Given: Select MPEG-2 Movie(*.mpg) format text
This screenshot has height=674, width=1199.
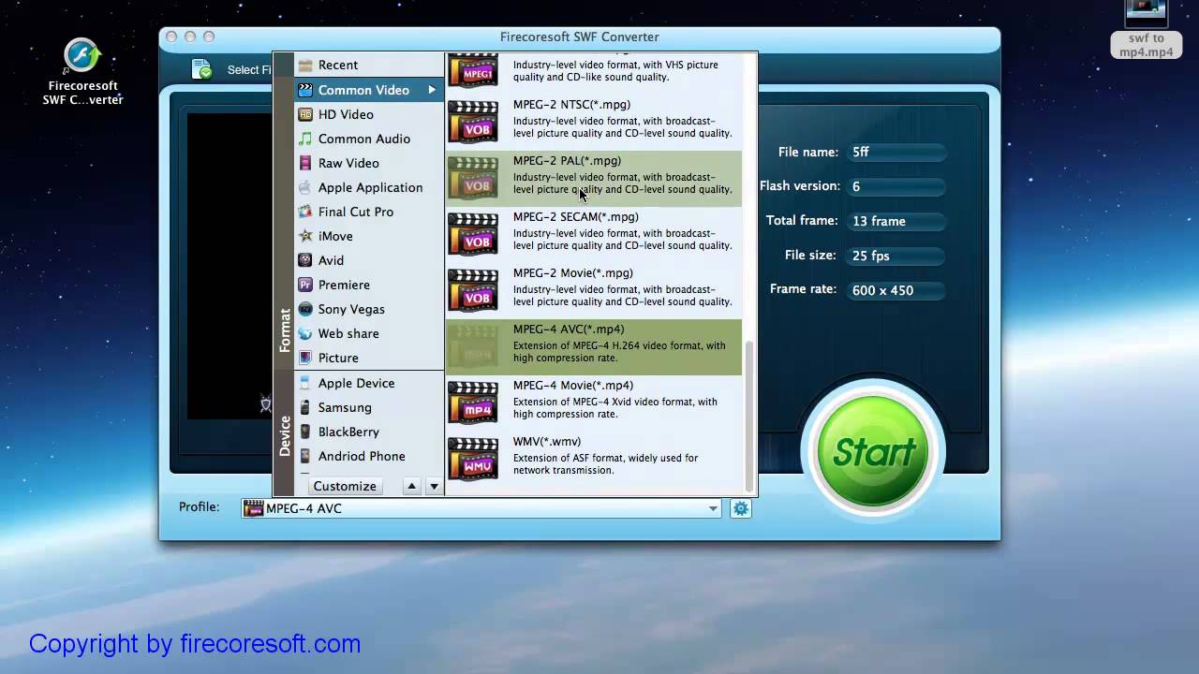Looking at the screenshot, I should [573, 273].
